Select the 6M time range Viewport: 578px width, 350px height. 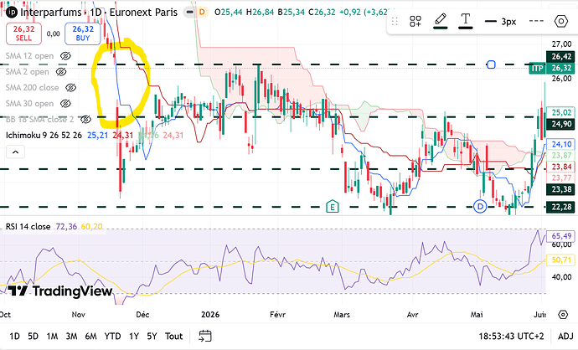(90, 337)
